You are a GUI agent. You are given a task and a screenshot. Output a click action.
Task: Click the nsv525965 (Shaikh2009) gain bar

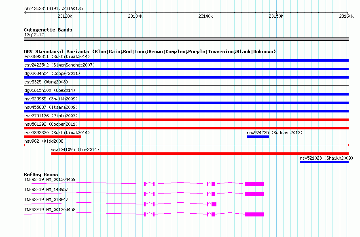click(x=186, y=103)
